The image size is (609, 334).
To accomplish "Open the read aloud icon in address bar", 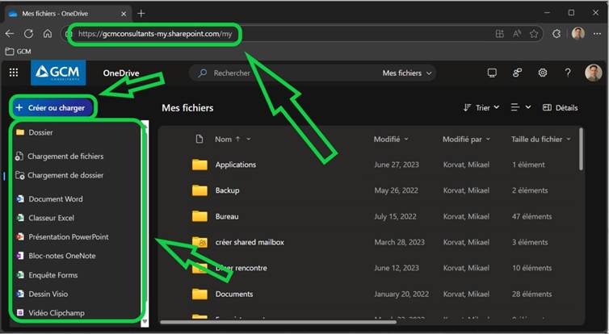I will click(517, 34).
